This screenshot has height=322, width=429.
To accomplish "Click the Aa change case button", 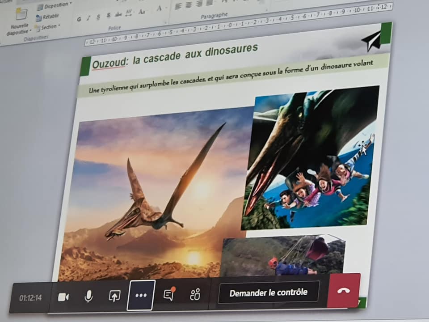I will pyautogui.click(x=142, y=12).
